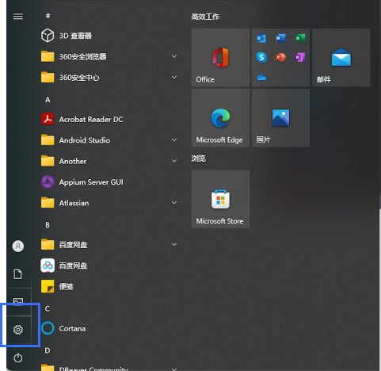
Task: Click the user account icon in sidebar
Action: coord(18,246)
